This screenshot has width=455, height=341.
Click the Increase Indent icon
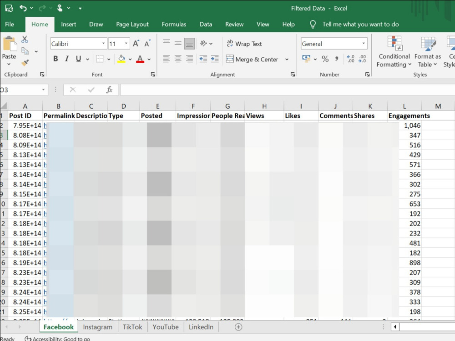point(215,59)
